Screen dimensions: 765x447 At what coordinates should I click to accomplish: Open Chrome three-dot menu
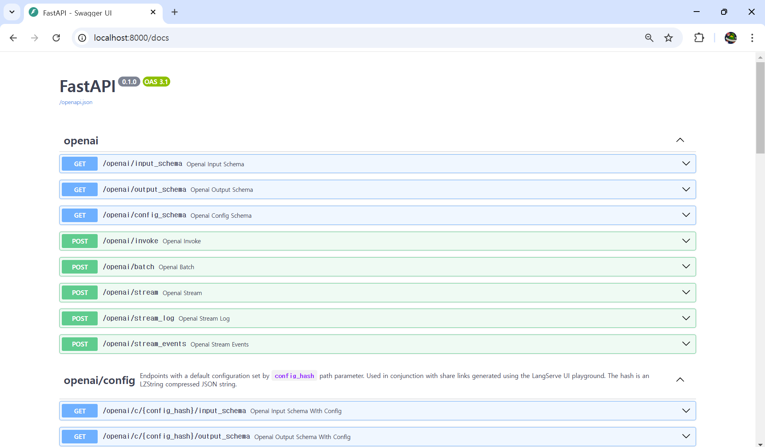point(752,38)
